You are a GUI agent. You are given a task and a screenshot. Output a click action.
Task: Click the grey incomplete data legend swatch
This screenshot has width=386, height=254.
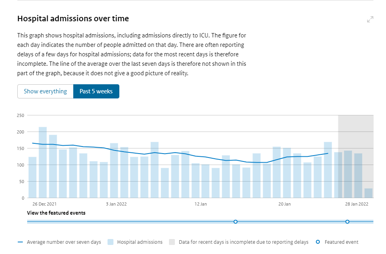point(172,242)
